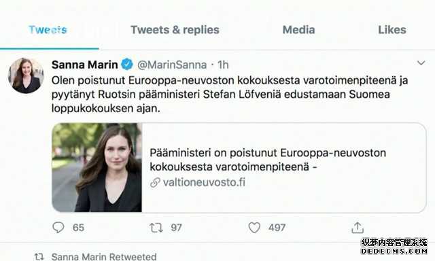Expand the tweet options chevron menu
Screen dimensions: 435x261
coord(421,63)
